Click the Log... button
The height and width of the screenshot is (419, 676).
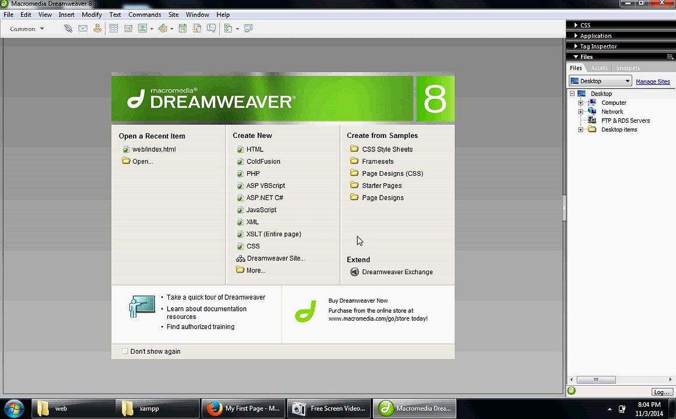click(662, 392)
